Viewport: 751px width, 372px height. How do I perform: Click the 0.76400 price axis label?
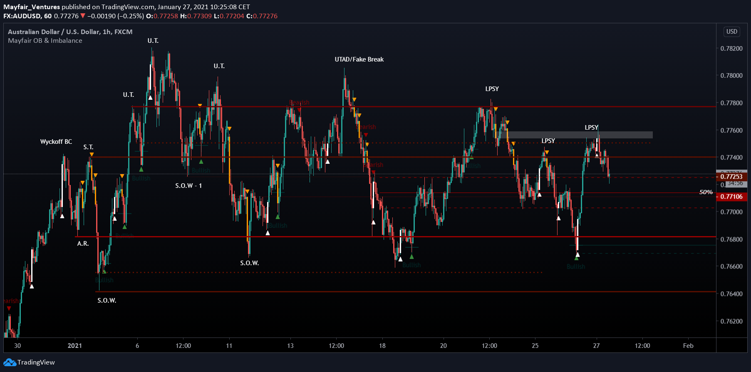click(731, 294)
